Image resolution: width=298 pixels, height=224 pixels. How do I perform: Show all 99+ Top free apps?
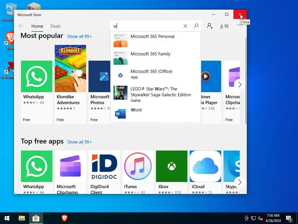[x=79, y=142]
